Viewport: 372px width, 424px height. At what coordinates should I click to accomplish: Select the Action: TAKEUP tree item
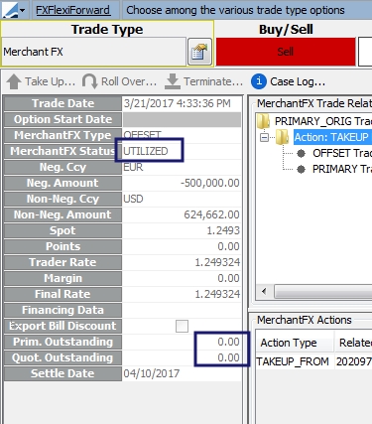tap(332, 137)
